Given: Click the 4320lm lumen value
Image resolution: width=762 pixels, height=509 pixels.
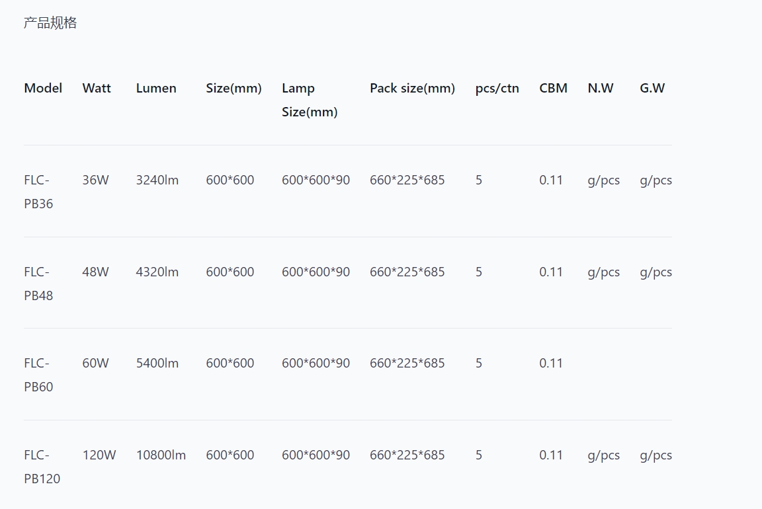Looking at the screenshot, I should [x=157, y=272].
